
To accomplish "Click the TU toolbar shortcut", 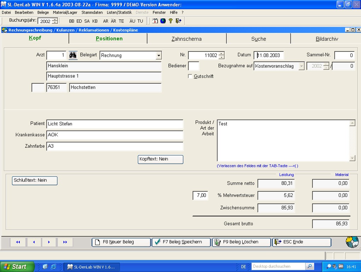I will point(140,21).
